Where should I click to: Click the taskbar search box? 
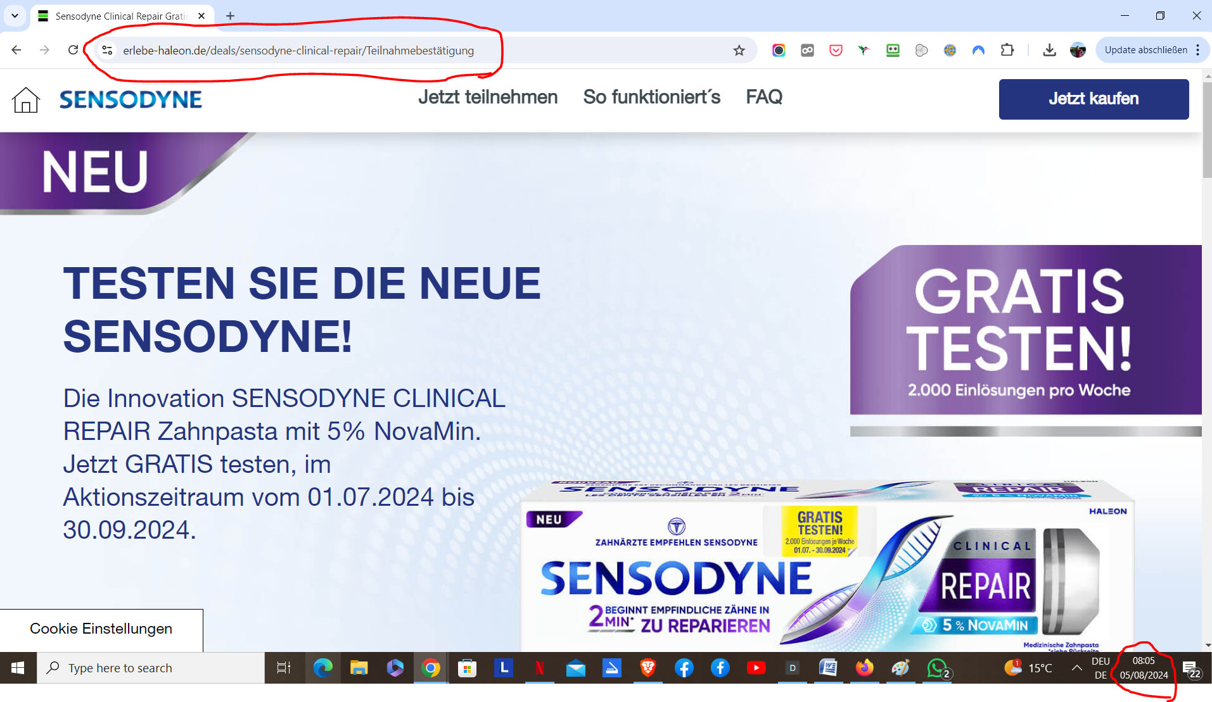pos(151,668)
